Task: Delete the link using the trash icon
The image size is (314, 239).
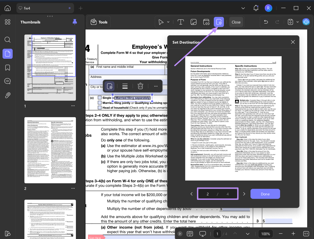Action: tap(140, 86)
